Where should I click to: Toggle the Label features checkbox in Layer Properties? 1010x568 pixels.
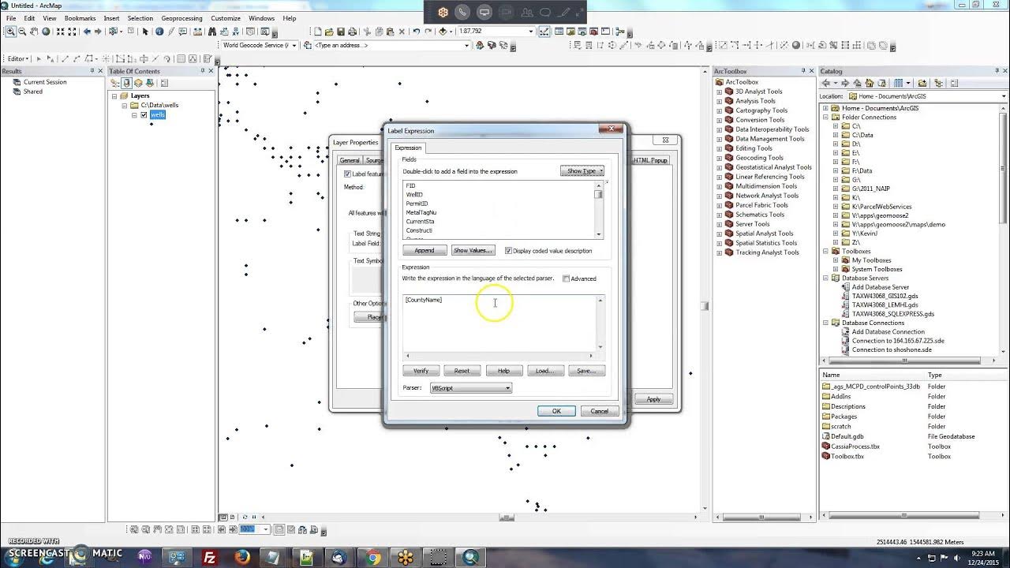347,174
